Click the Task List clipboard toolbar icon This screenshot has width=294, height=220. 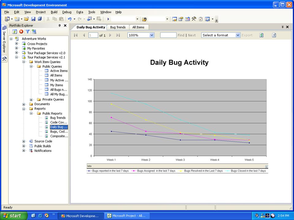(x=201, y=19)
